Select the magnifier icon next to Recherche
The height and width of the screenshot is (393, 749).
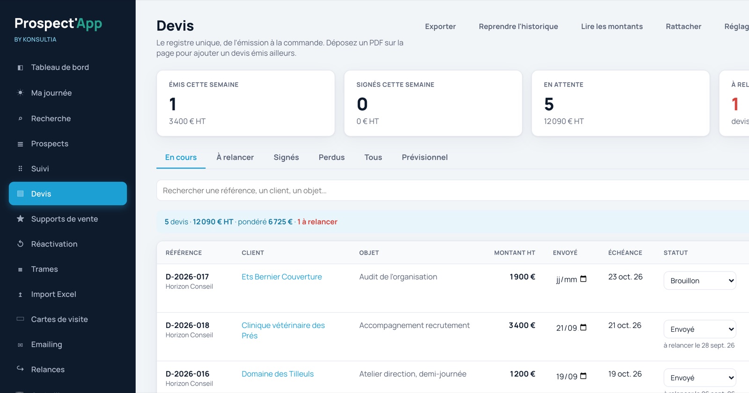[20, 119]
